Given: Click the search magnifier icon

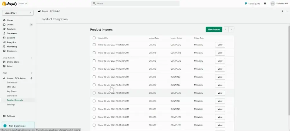Looking at the screenshot, I should pyautogui.click(x=94, y=3).
